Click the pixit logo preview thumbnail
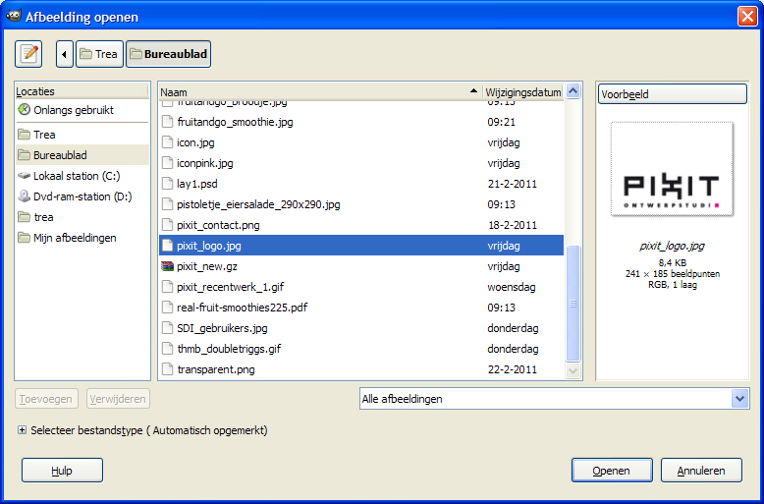Screen dimensions: 764x504 [x=672, y=169]
